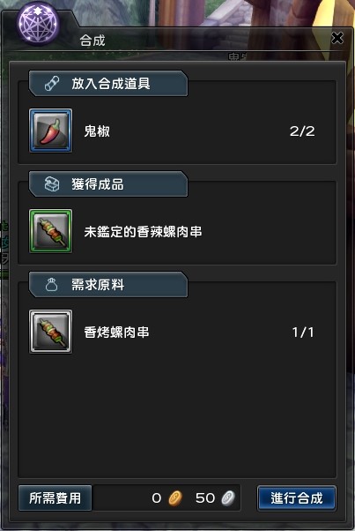Viewport: 355px width, 531px height.
Task: Click the pouch icon beside 需求原料
Action: 51,285
